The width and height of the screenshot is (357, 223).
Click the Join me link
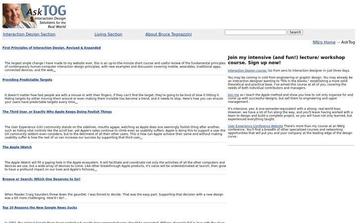(234, 95)
